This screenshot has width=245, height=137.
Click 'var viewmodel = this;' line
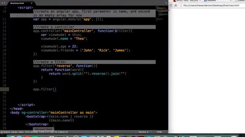[61, 35]
